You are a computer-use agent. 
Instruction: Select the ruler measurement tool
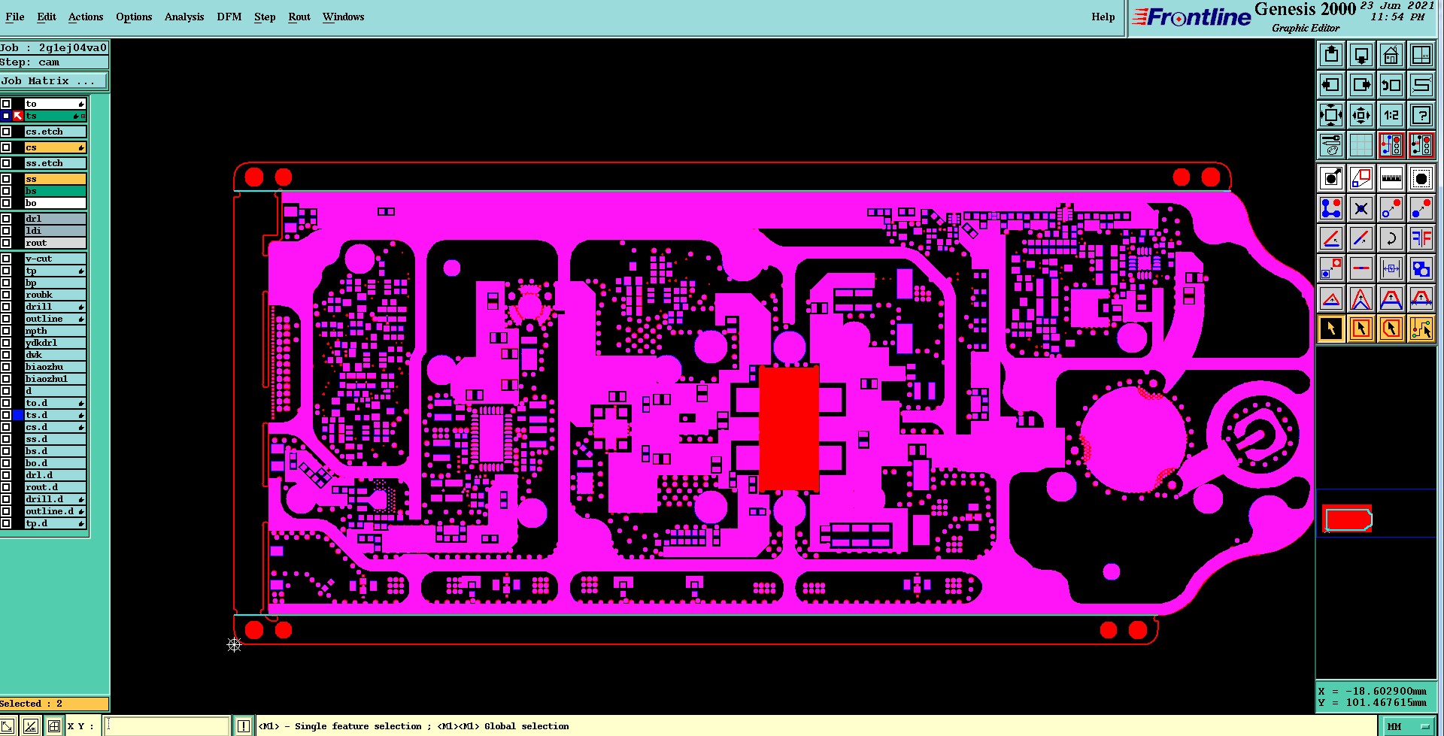coord(1391,179)
